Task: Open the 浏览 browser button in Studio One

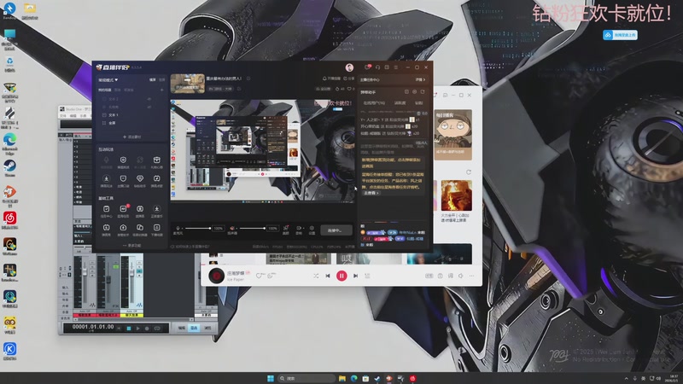Action: pyautogui.click(x=207, y=328)
